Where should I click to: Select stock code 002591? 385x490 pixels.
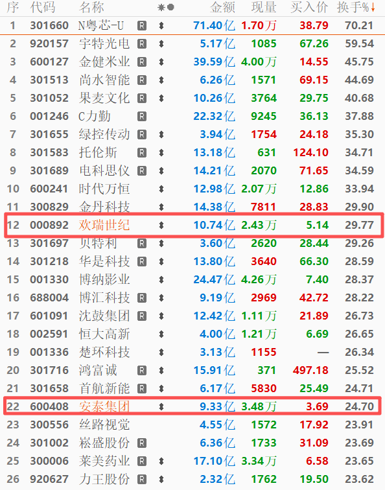49,334
